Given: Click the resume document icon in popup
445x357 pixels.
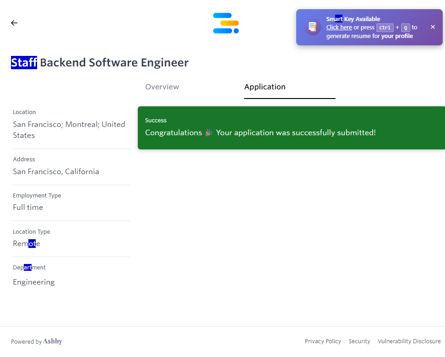Looking at the screenshot, I should tap(313, 27).
